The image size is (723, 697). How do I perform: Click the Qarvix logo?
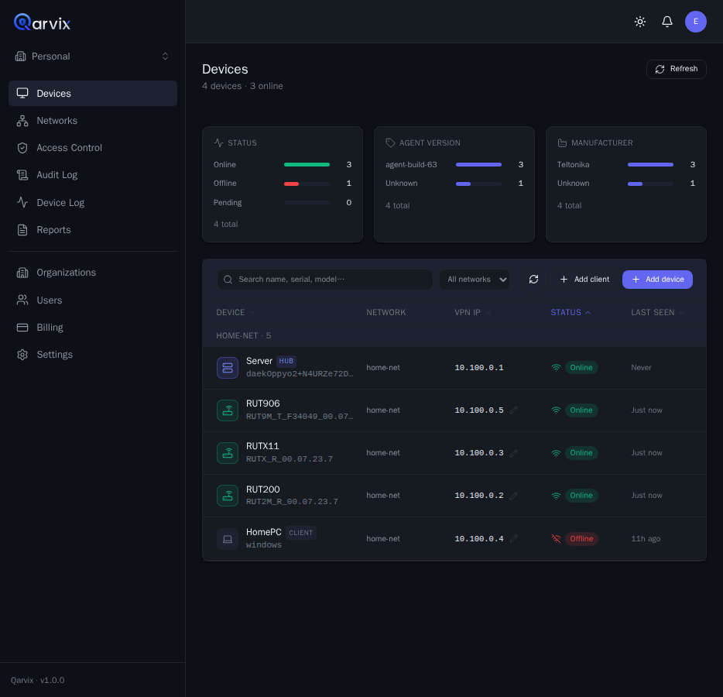pos(42,22)
